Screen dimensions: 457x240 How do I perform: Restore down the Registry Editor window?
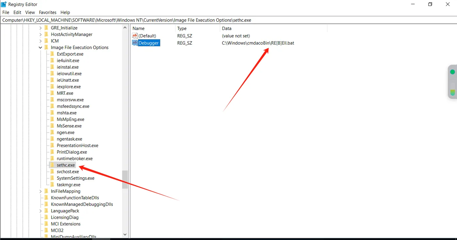tap(430, 4)
